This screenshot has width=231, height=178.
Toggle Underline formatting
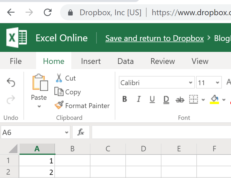click(152, 99)
